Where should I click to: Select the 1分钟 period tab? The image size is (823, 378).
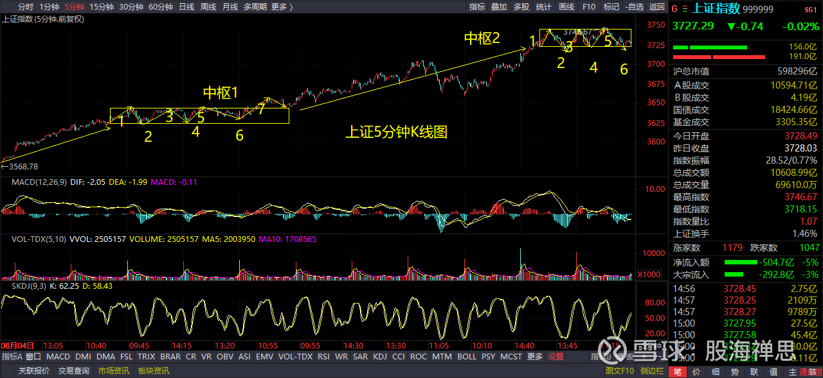[x=49, y=7]
